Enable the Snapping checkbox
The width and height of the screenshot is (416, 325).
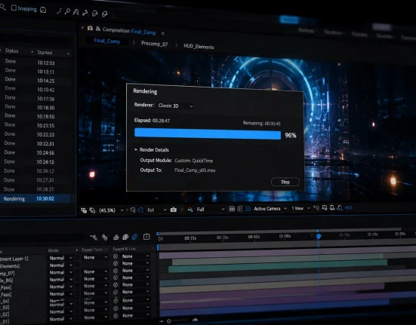point(14,8)
